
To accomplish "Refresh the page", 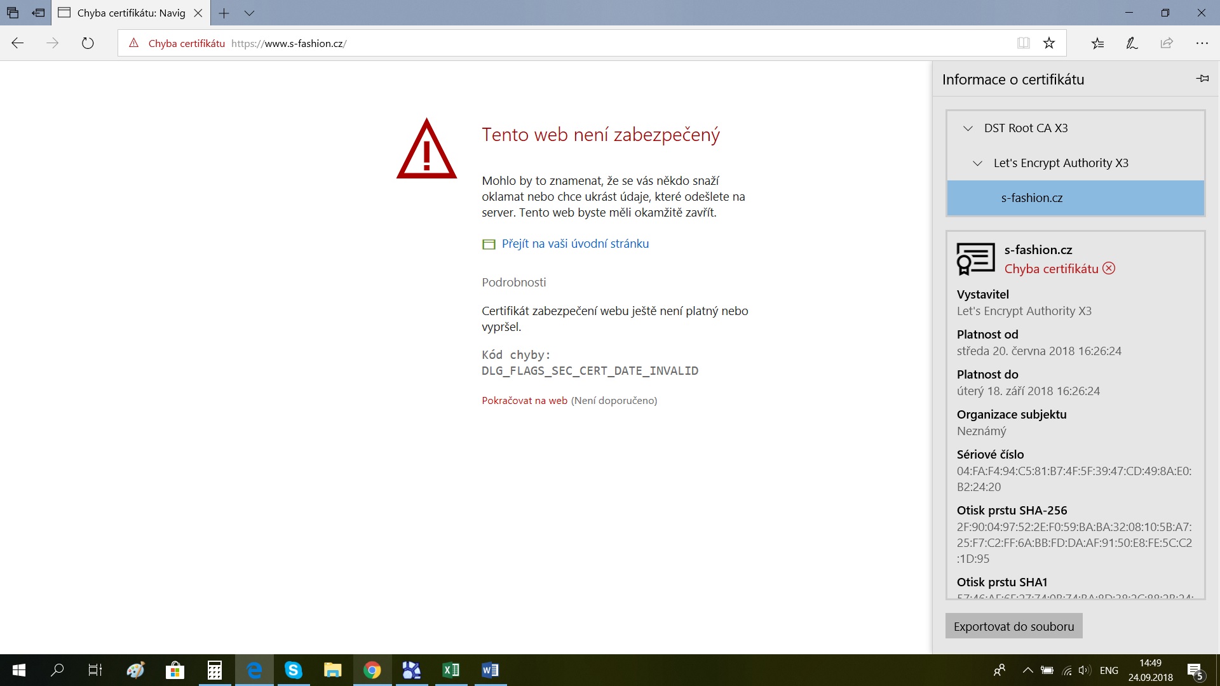I will 88,43.
